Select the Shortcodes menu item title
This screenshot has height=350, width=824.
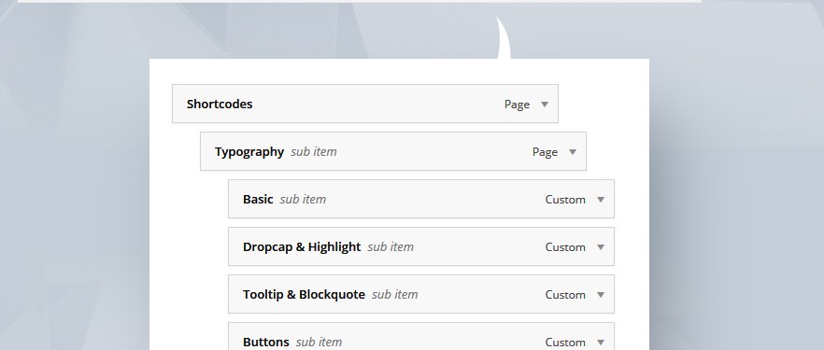[220, 104]
